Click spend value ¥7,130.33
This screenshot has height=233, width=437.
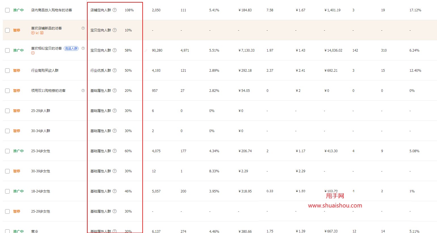246,50
